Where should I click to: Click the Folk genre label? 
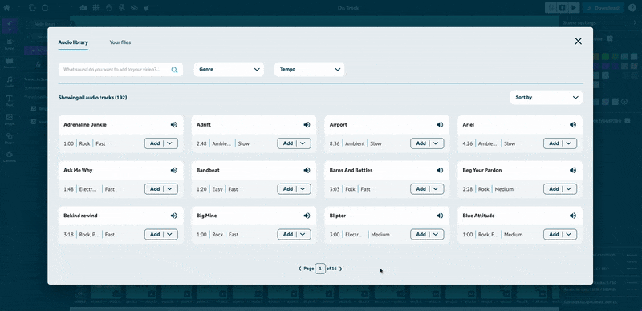click(351, 189)
